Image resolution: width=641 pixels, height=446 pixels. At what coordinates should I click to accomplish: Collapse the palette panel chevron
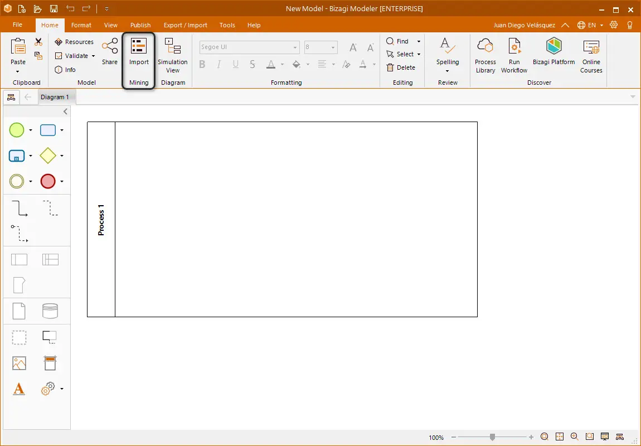click(x=65, y=111)
